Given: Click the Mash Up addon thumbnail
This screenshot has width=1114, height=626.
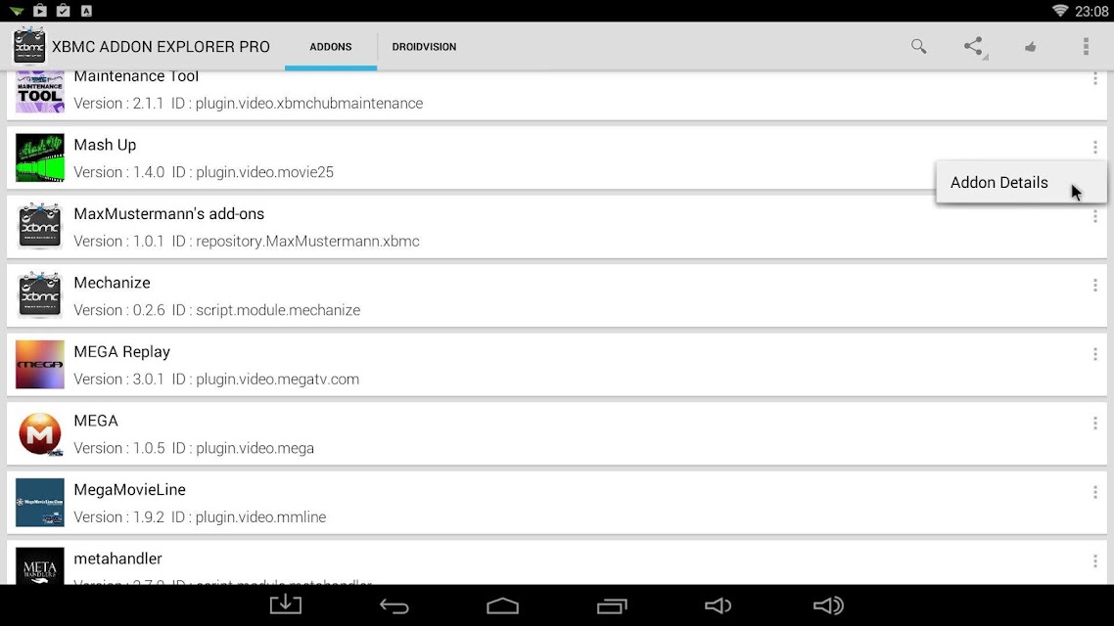Looking at the screenshot, I should coord(40,157).
